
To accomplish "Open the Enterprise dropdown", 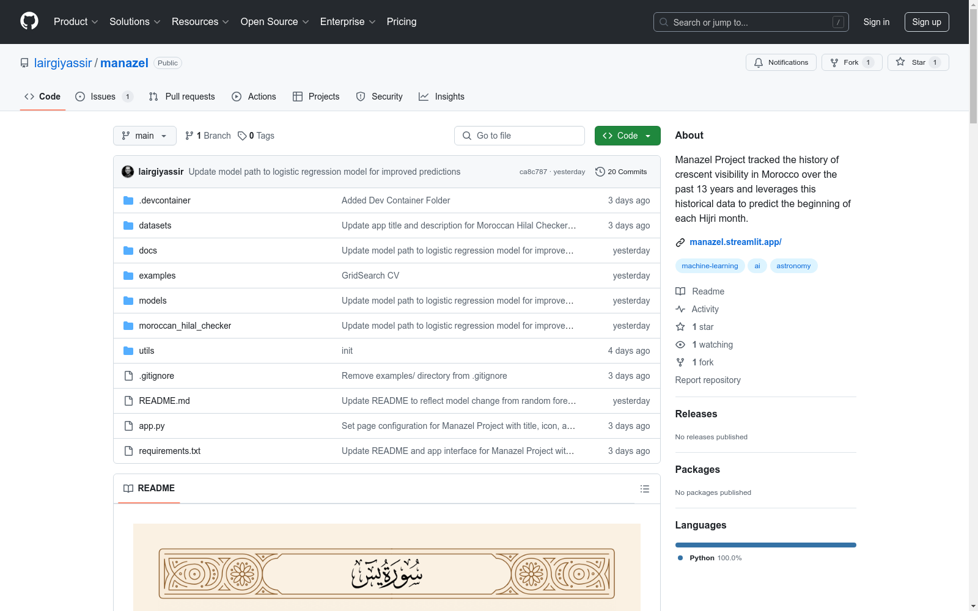I will 348,22.
